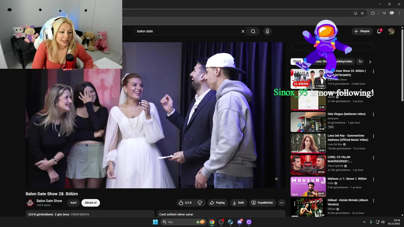Bookmark this page with the star icon
This screenshot has width=404, height=227.
tap(362, 13)
